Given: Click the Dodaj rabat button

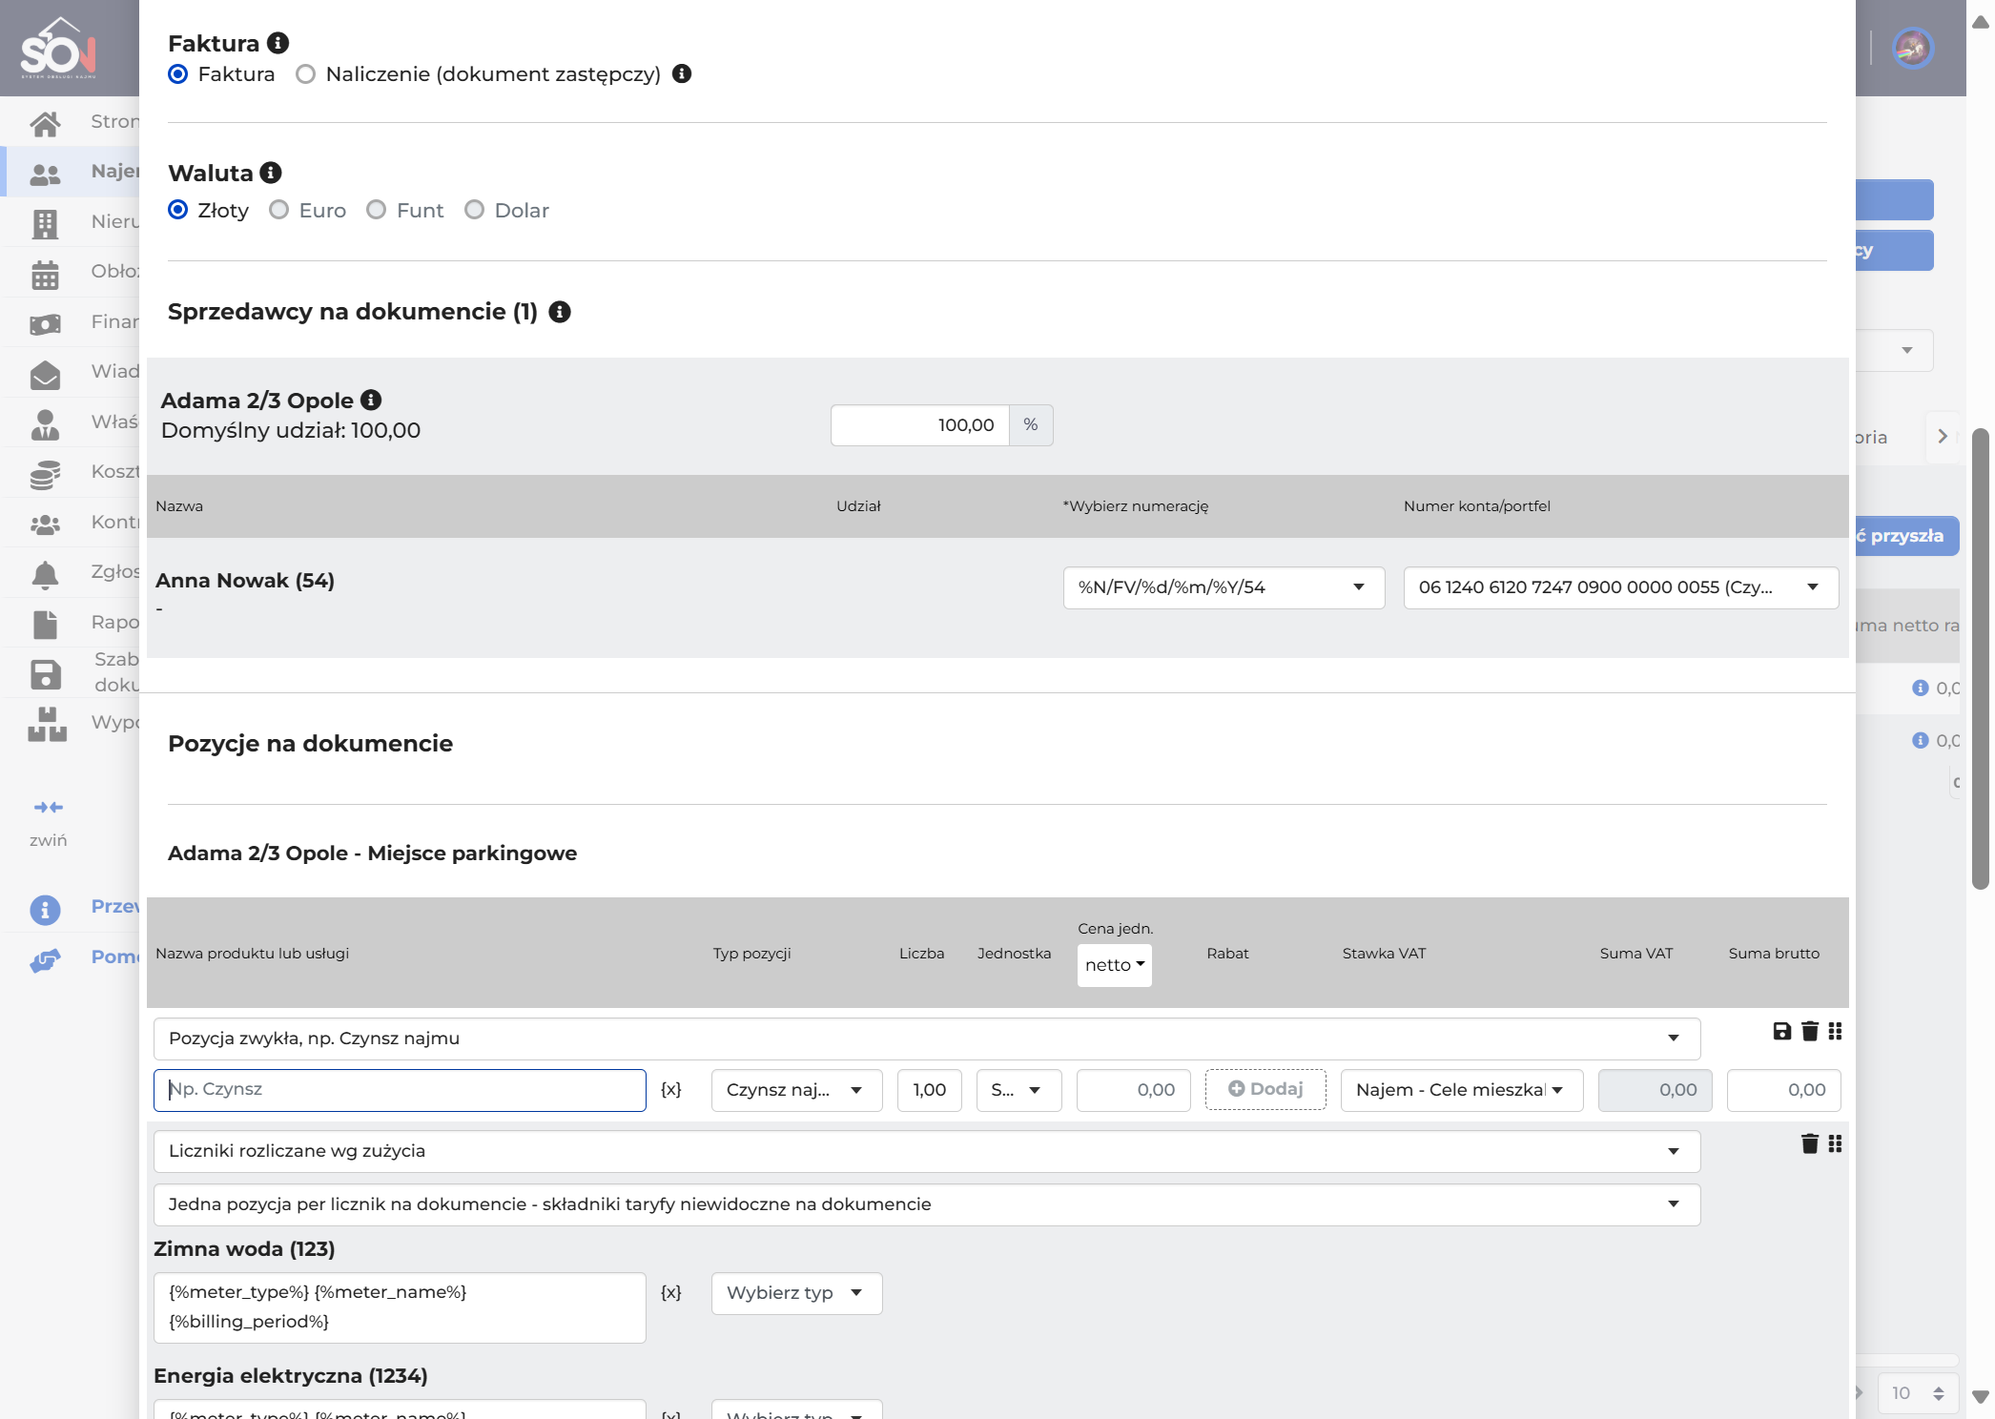Looking at the screenshot, I should 1265,1089.
